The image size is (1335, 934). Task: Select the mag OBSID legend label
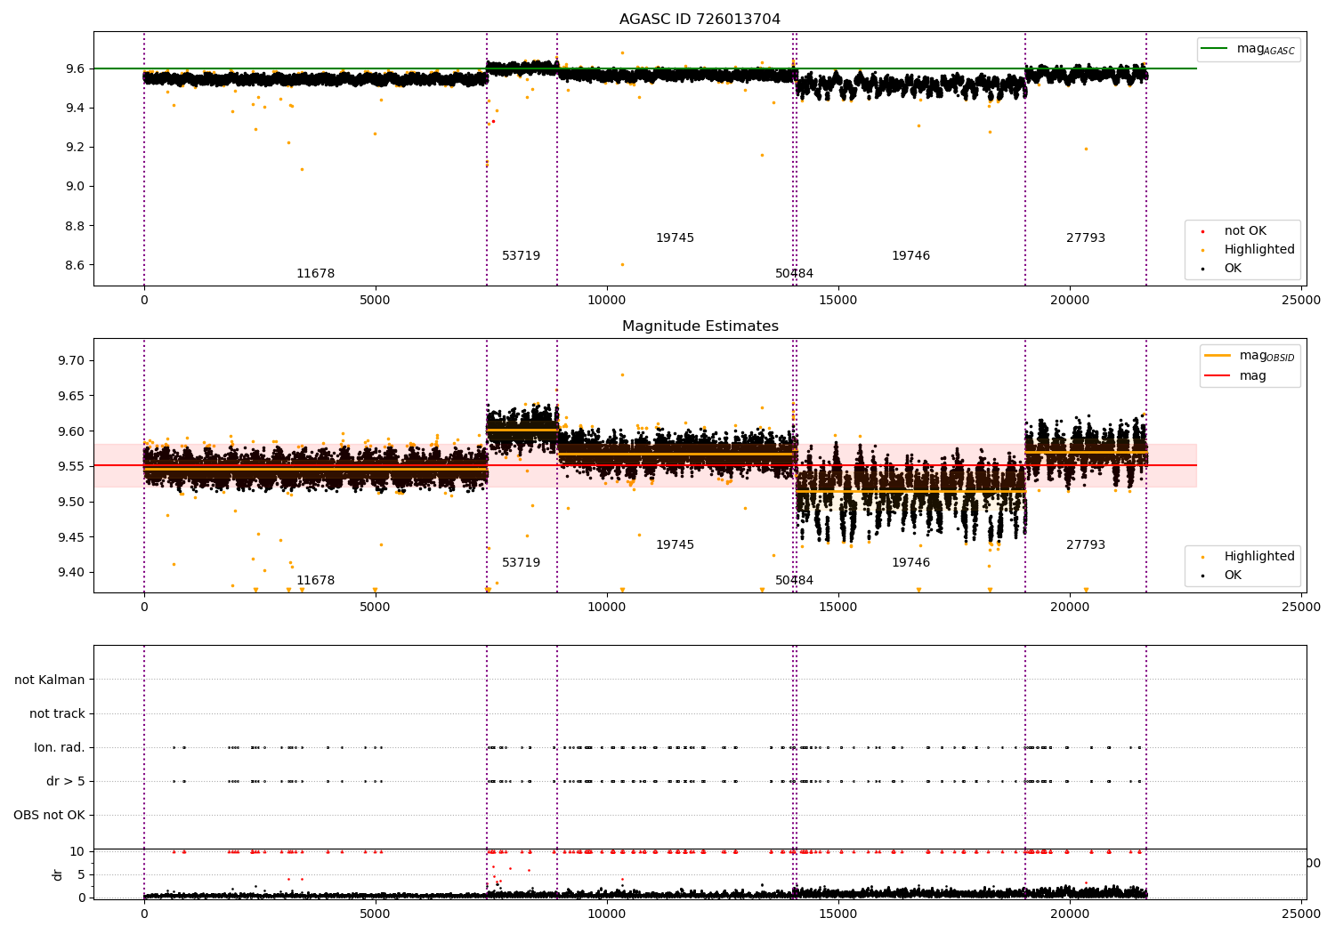[x=1267, y=356]
